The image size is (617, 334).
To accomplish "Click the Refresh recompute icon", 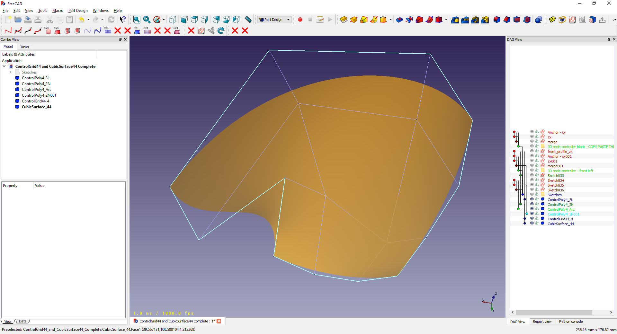I will pyautogui.click(x=111, y=20).
